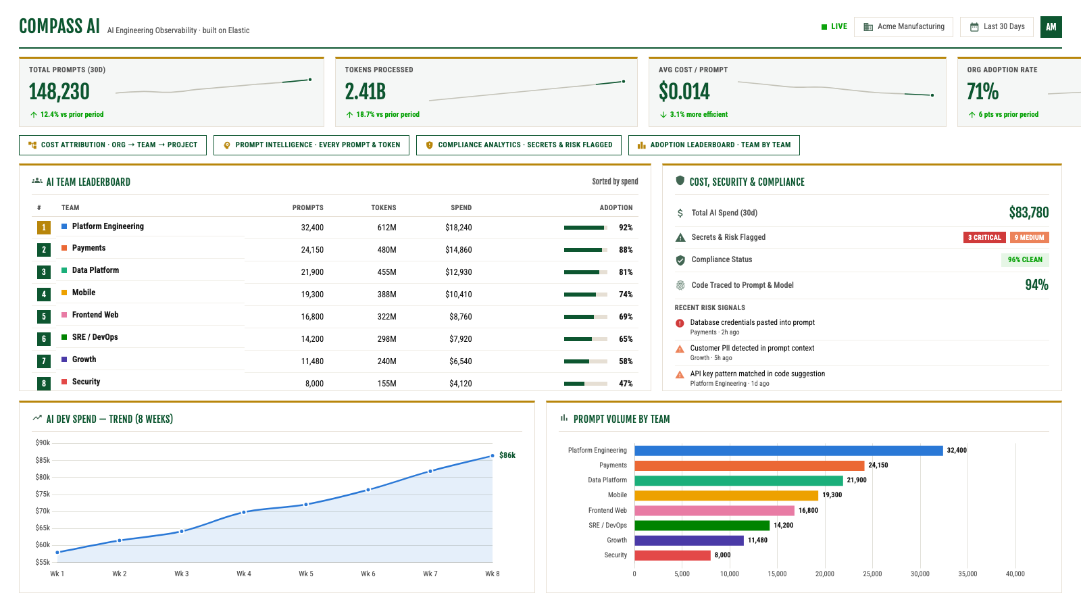Click the orange swatch beside Payments
1081x608 pixels.
click(x=64, y=248)
